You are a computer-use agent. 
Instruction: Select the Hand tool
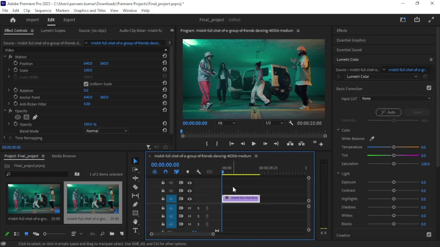[x=135, y=222]
